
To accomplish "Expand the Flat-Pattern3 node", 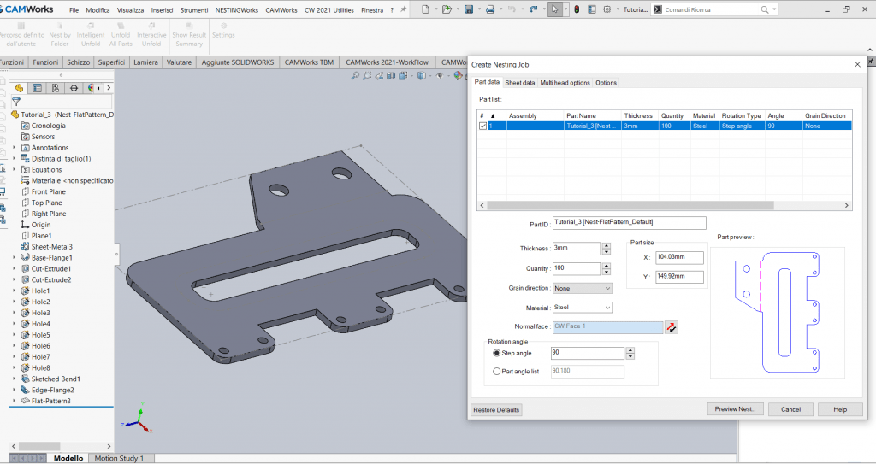I will click(14, 401).
